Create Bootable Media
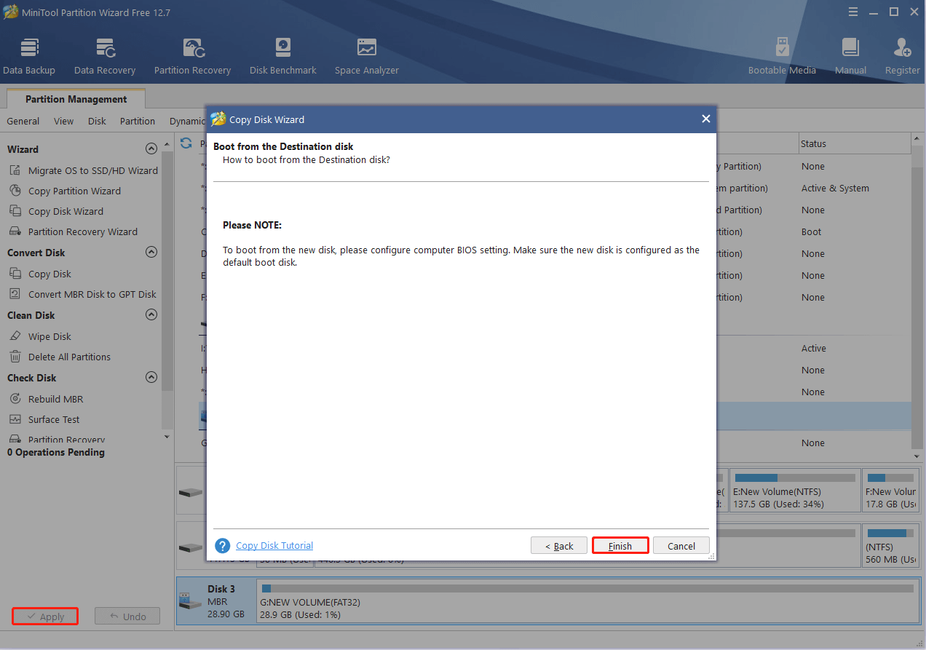 [782, 56]
